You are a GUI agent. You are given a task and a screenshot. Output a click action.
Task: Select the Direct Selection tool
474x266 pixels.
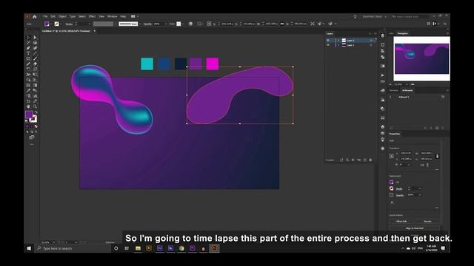35,38
